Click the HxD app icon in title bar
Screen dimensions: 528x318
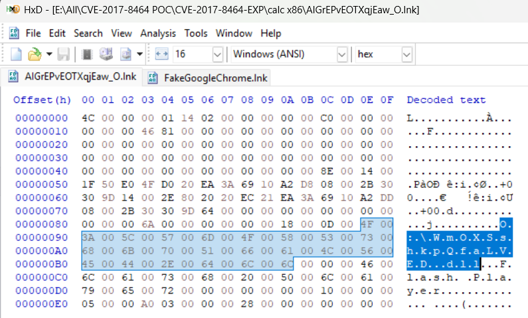[x=13, y=9]
